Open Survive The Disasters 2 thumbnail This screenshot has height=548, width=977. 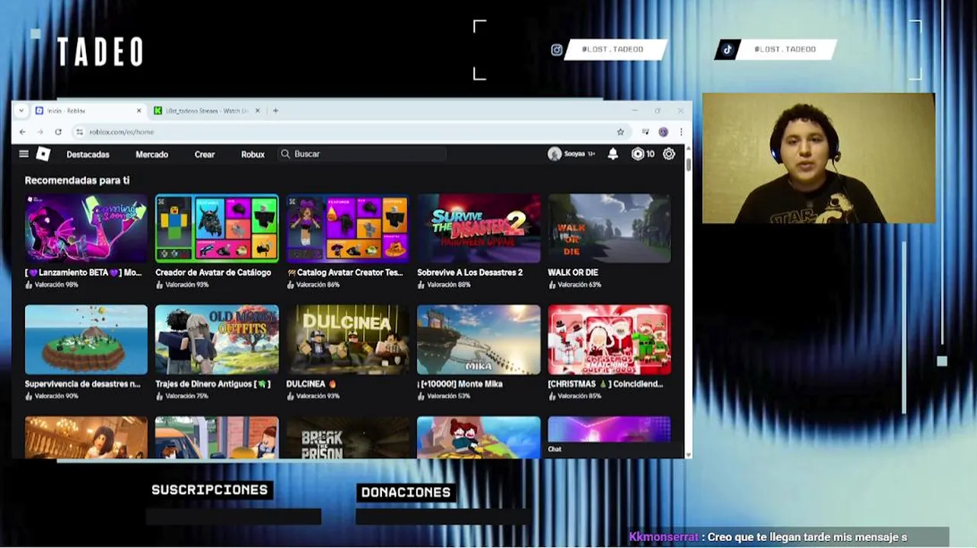[x=479, y=228]
